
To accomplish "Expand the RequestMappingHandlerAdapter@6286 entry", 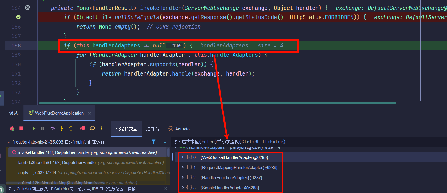I will (x=182, y=167).
